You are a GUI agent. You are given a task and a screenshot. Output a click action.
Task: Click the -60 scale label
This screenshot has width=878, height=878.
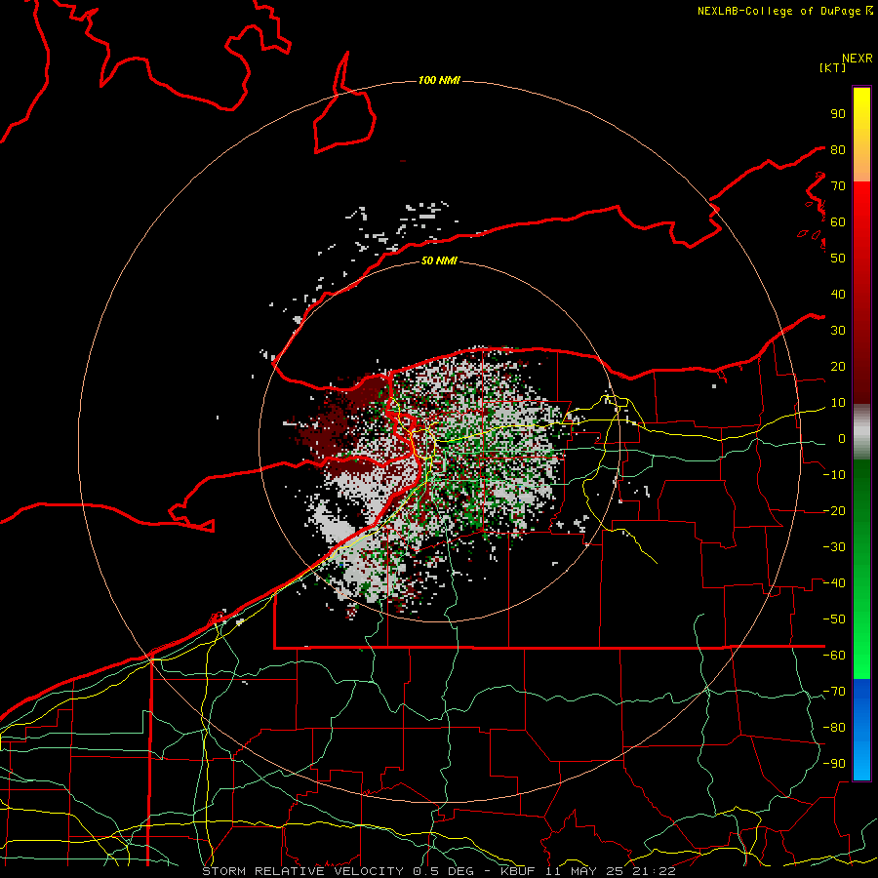coord(834,656)
